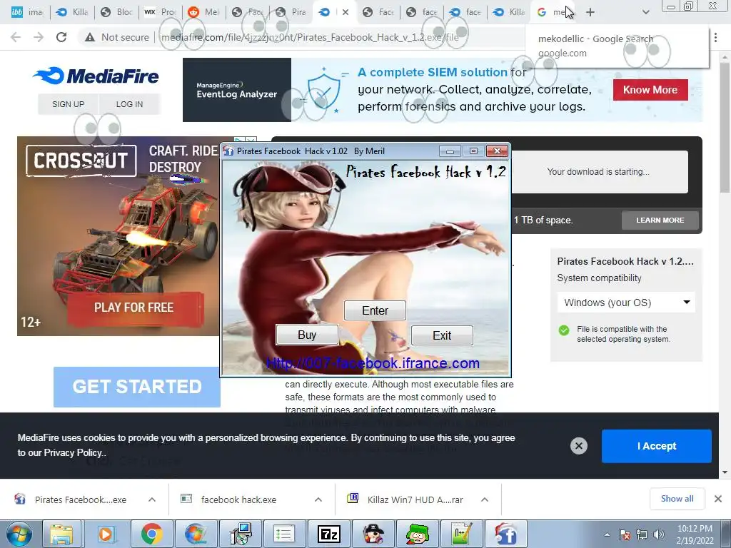The height and width of the screenshot is (548, 731).
Task: Click Know More in EventLog ad
Action: pyautogui.click(x=650, y=89)
